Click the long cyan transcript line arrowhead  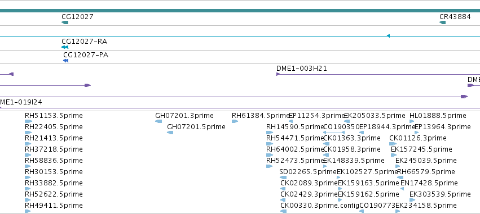(388, 36)
